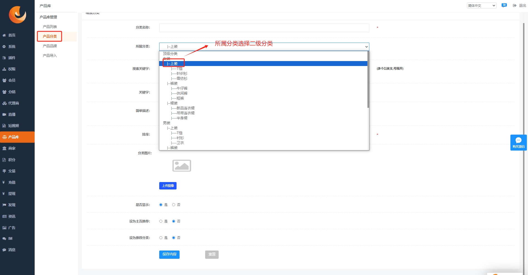Viewport: 528px width, 275px height.
Task: Choose |----休闲裤 in the dropdown list
Action: tap(263, 93)
